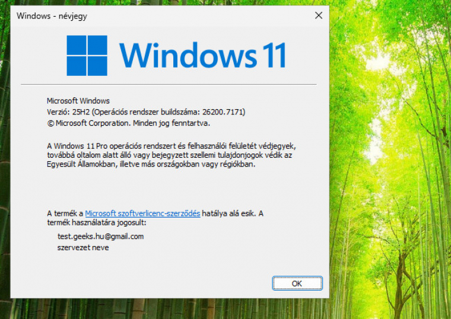
Task: Click the "termék használatára jogosult" text
Action: pyautogui.click(x=96, y=223)
